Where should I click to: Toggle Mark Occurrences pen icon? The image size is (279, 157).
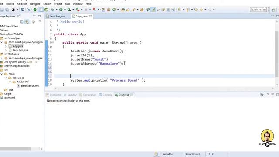coord(153,10)
